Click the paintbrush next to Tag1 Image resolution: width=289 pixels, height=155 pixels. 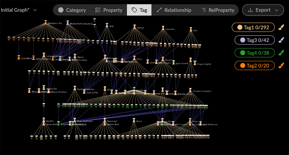tap(281, 27)
